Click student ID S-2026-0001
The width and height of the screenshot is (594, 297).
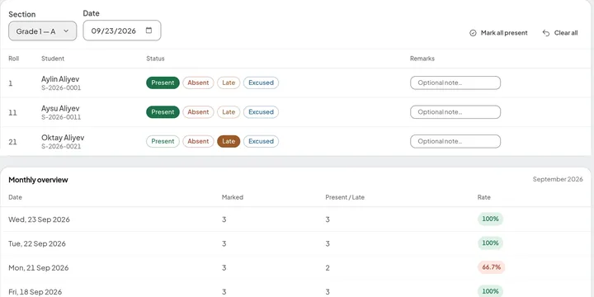(x=61, y=88)
